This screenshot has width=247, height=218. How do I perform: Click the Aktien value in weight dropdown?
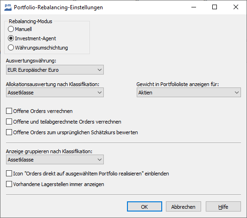[x=145, y=93]
